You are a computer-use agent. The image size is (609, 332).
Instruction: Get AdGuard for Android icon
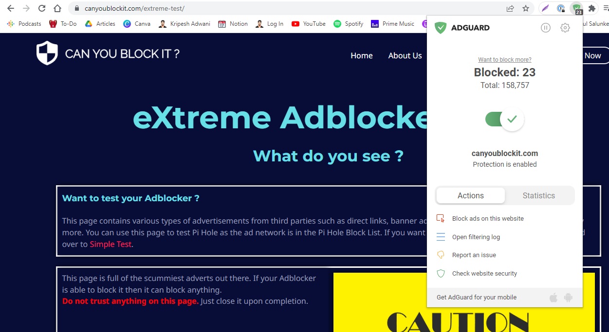568,297
